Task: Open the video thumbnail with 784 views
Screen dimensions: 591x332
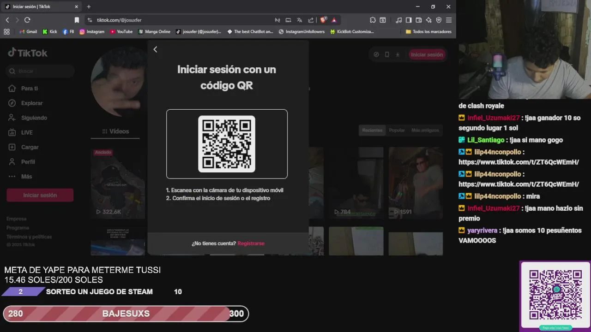Action: [x=356, y=183]
